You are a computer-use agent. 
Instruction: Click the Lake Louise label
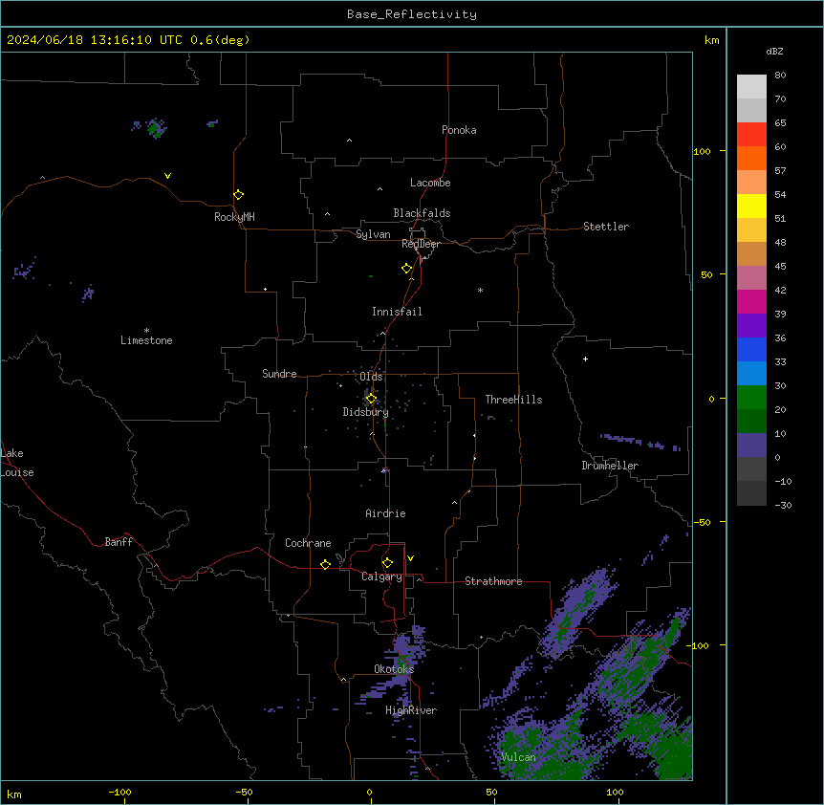17,463
